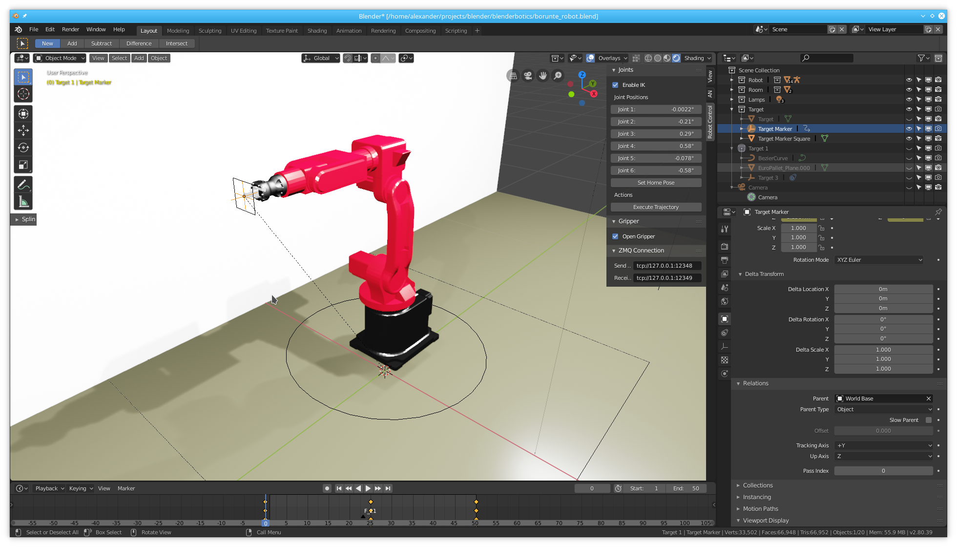
Task: Adjust the Delta Scale X field
Action: click(x=883, y=350)
